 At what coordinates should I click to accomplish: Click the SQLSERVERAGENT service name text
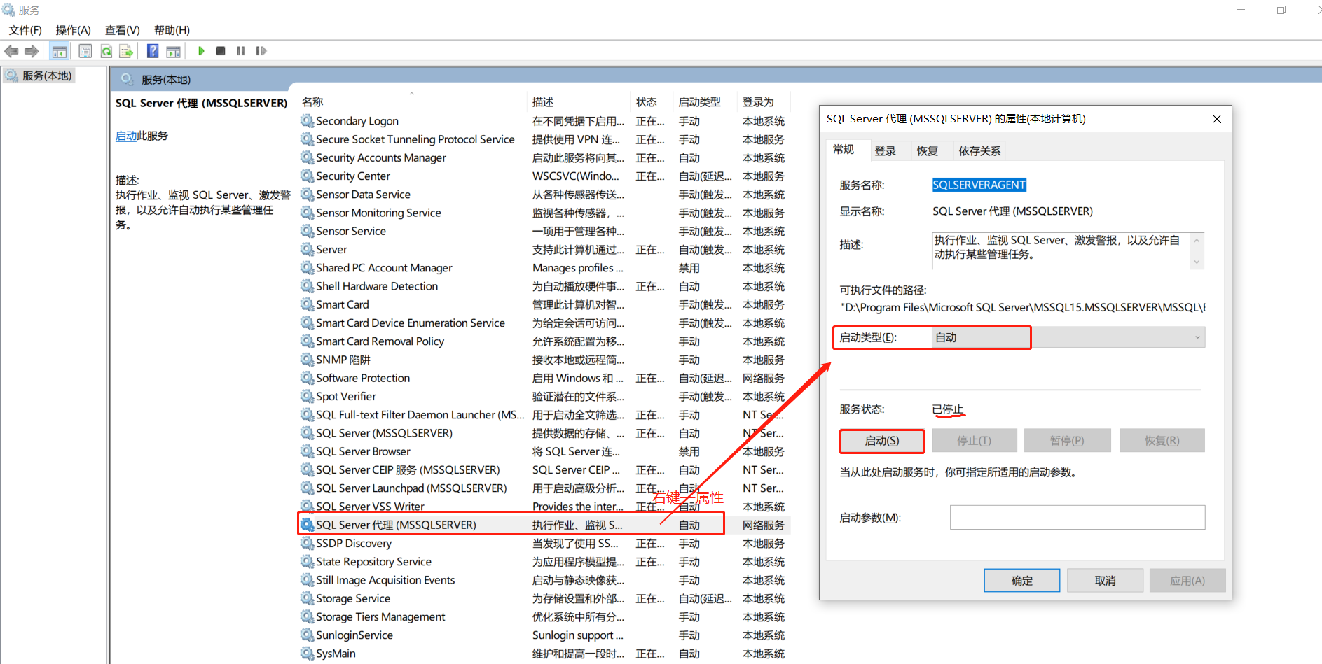point(979,185)
